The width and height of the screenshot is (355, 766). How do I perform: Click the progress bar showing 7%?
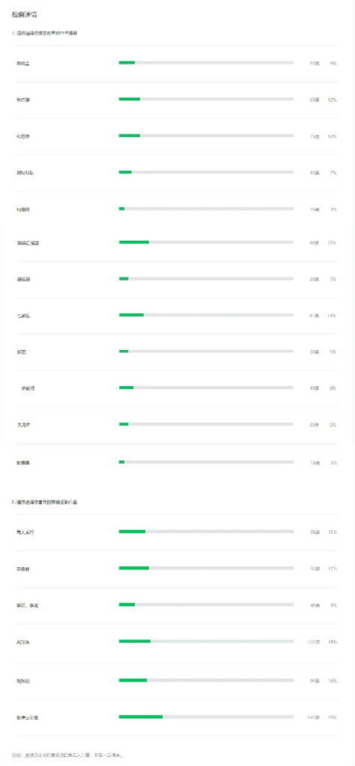tap(206, 172)
